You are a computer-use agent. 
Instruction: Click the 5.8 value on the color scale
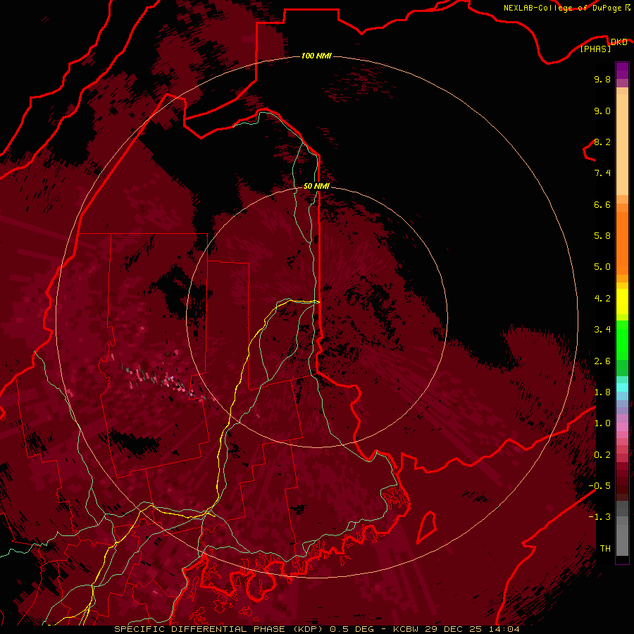(602, 236)
